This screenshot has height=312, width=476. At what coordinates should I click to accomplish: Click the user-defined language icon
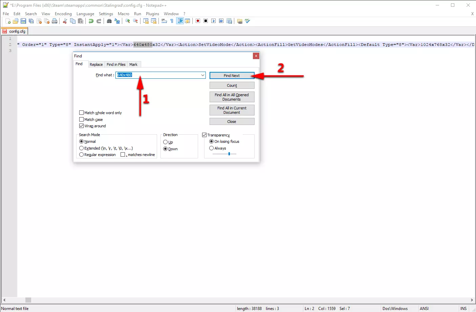pos(188,21)
